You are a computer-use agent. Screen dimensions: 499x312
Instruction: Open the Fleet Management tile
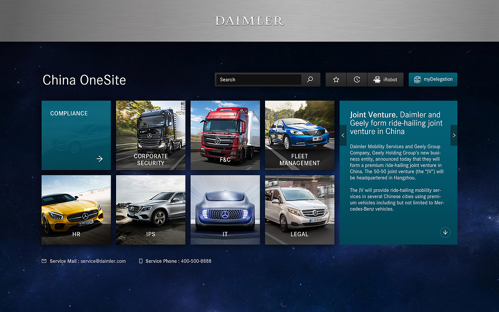[299, 135]
